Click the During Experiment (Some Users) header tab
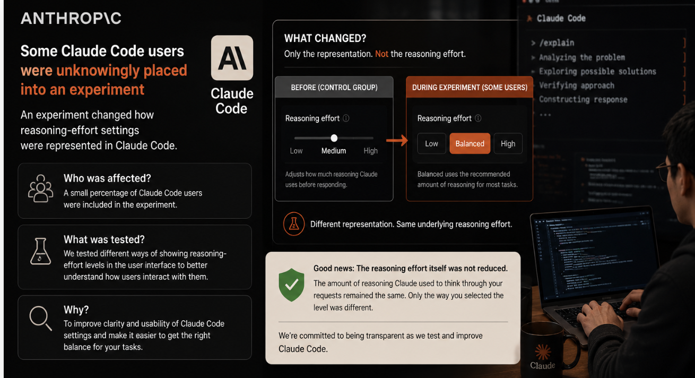The height and width of the screenshot is (378, 695). tap(470, 87)
